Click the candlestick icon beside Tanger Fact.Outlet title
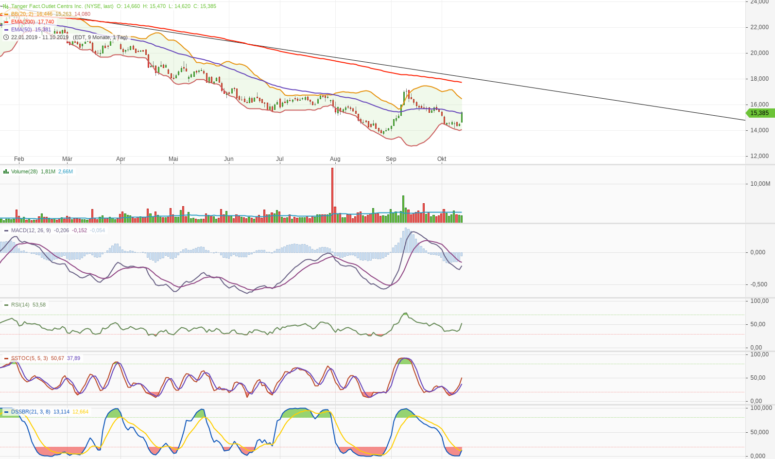The image size is (775, 459). click(x=6, y=6)
